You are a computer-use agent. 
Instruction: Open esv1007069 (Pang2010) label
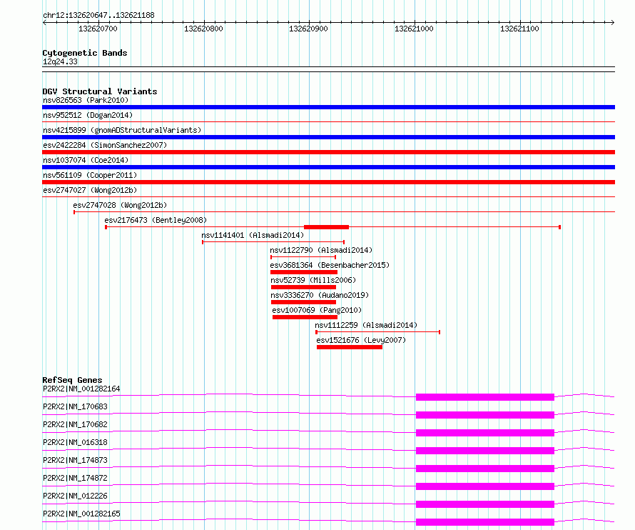click(x=317, y=310)
